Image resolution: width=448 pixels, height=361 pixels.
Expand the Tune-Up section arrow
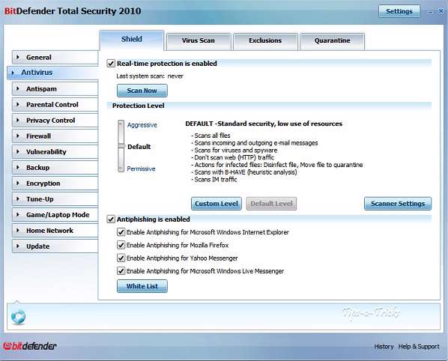point(18,198)
